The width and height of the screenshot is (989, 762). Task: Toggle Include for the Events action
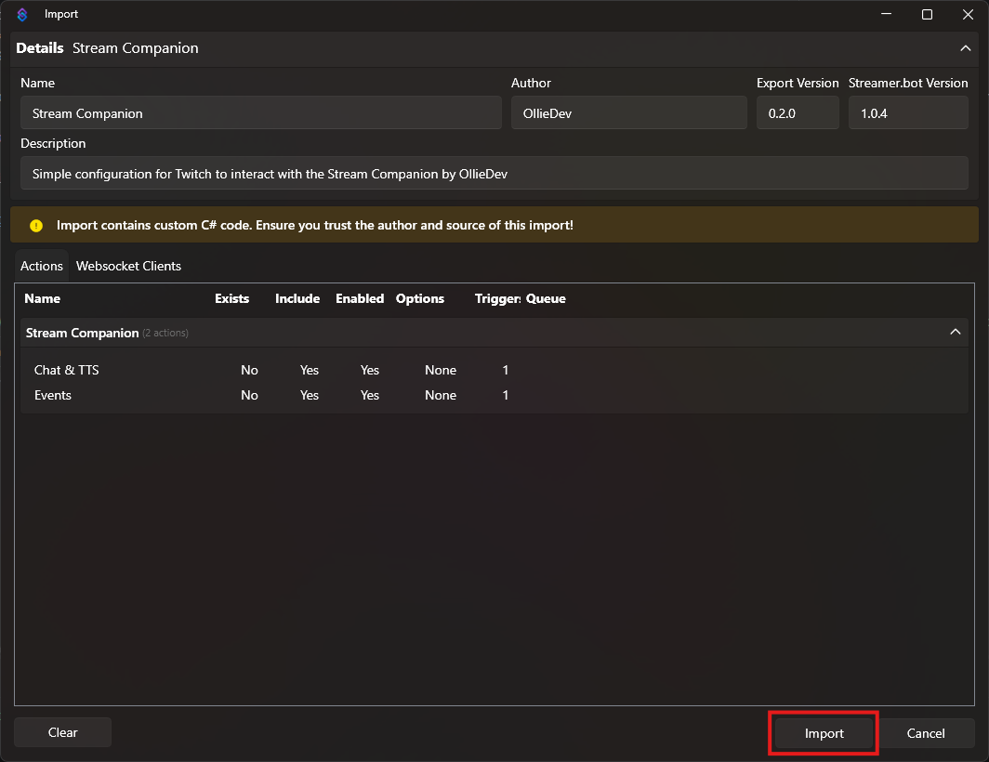[x=309, y=395]
